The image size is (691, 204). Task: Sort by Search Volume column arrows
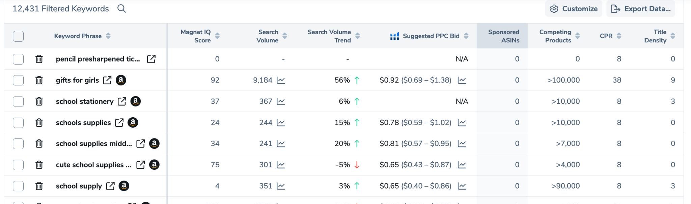(x=284, y=36)
